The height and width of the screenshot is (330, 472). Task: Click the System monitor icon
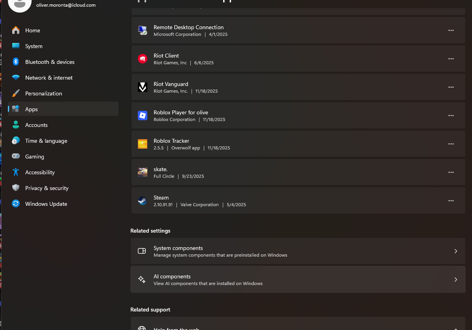point(16,46)
